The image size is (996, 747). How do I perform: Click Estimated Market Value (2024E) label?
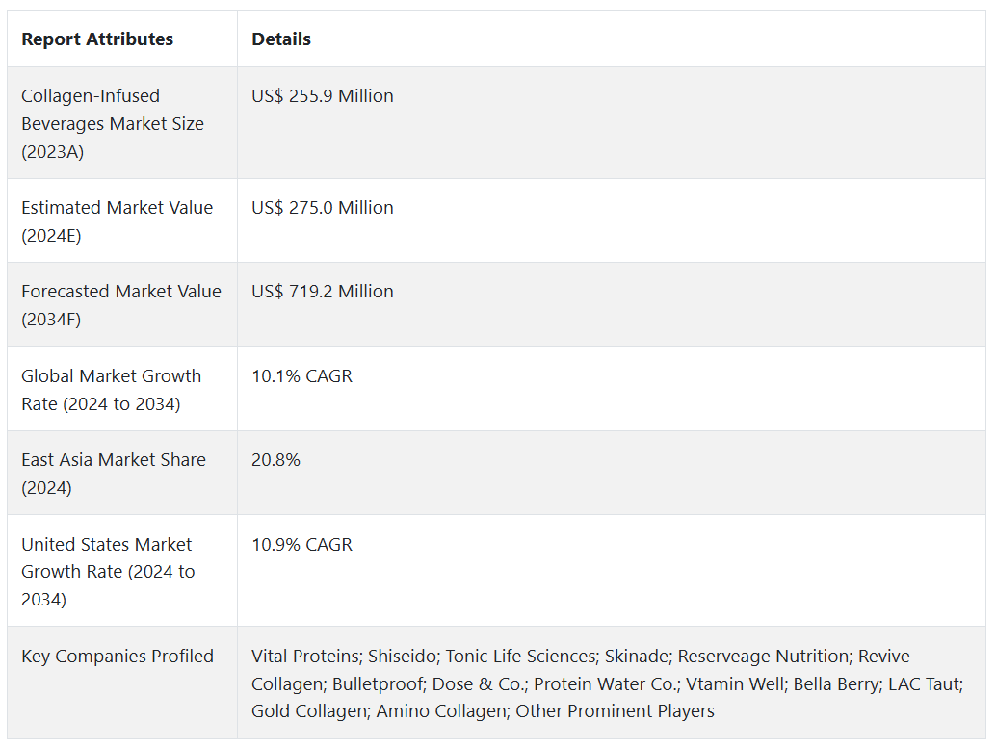(117, 221)
